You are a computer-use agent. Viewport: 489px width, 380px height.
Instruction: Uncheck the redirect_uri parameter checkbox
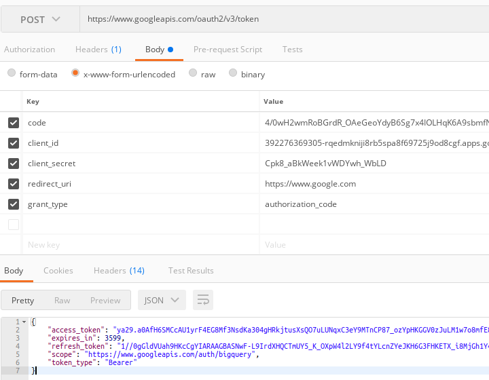click(x=14, y=184)
